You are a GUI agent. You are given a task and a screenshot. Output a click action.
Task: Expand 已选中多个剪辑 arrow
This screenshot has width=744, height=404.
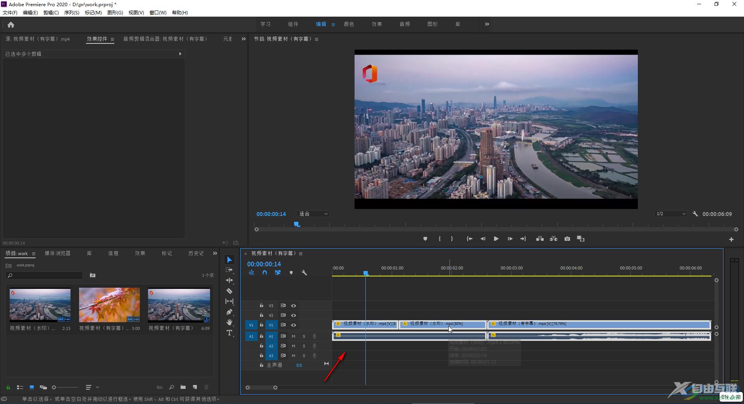(180, 54)
